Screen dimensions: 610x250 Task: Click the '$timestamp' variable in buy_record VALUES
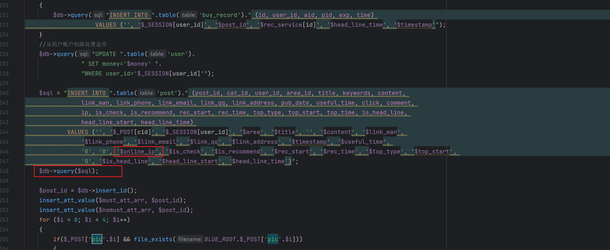point(415,25)
